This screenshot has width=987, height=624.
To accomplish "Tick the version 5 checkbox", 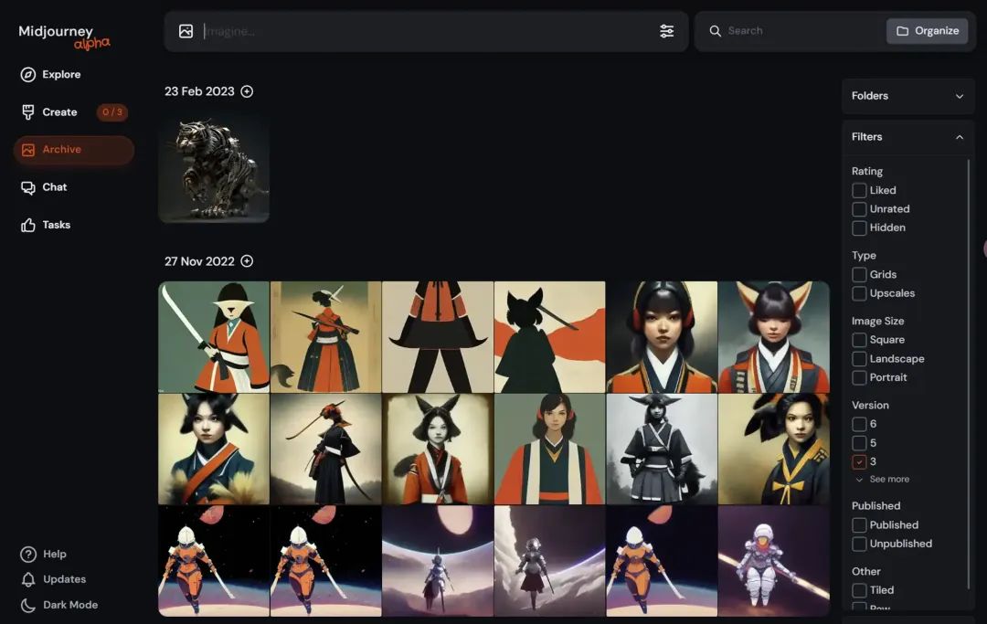I will (858, 443).
